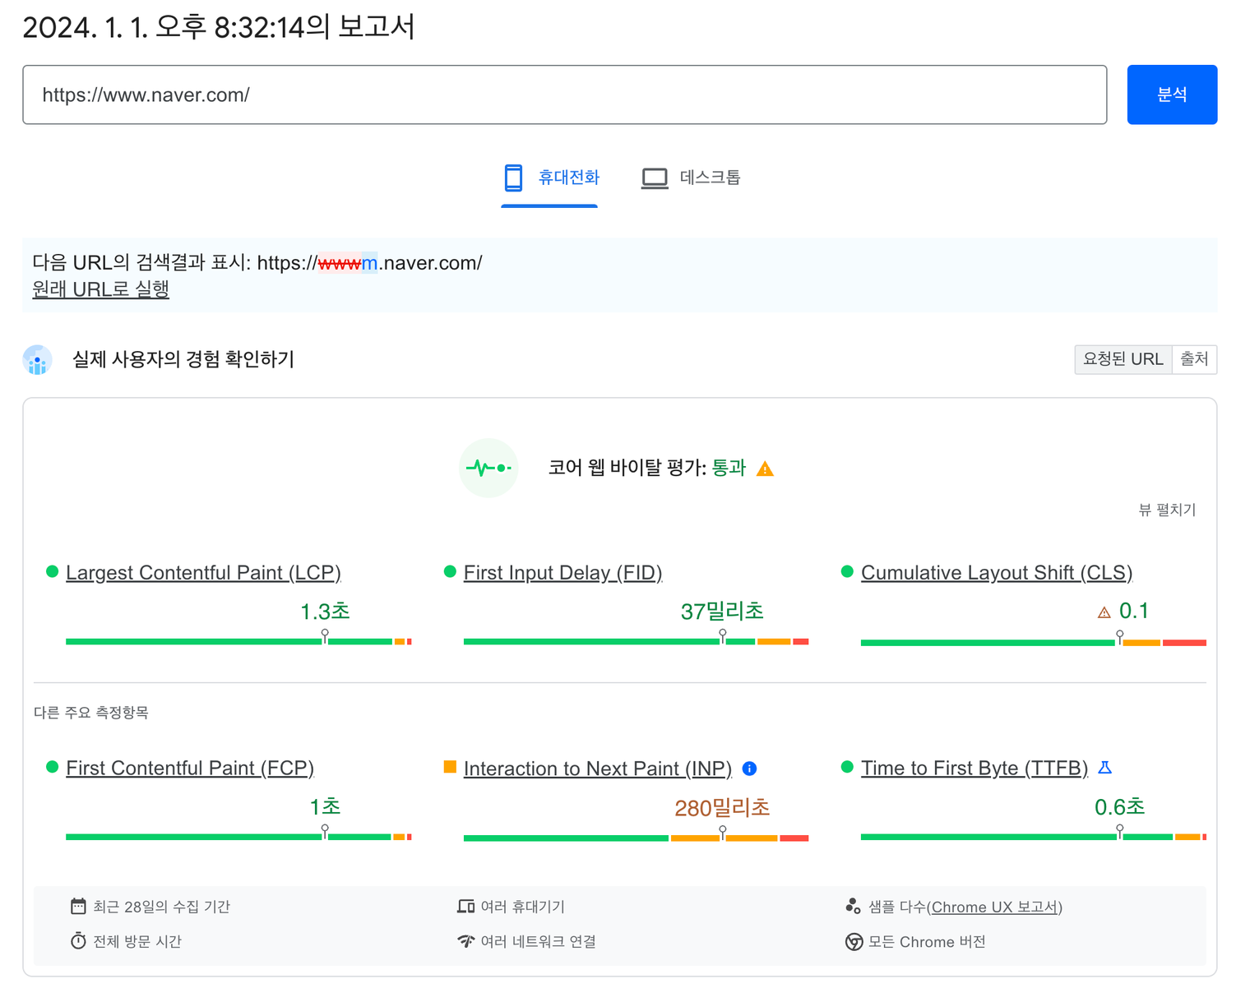Screen dimensions: 1250x1002
Task: Click the FCP distribution bar
Action: coord(238,837)
